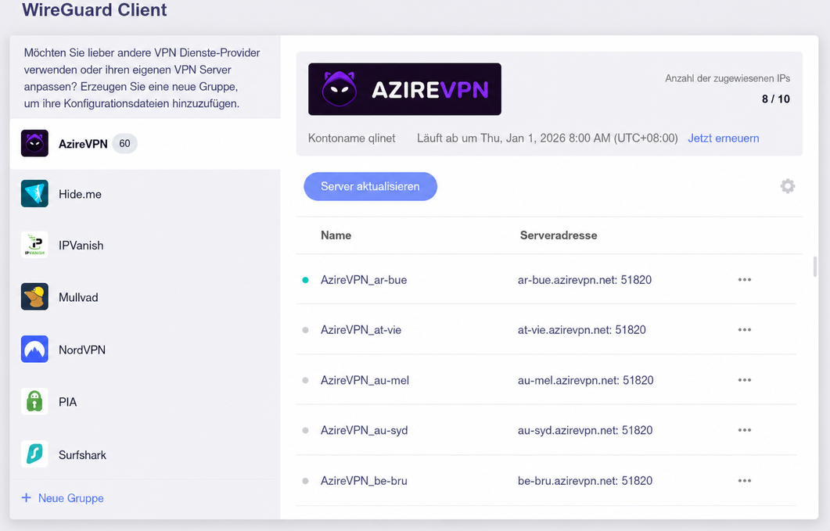830x531 pixels.
Task: Click Neue Gruppe to add a group
Action: point(71,498)
